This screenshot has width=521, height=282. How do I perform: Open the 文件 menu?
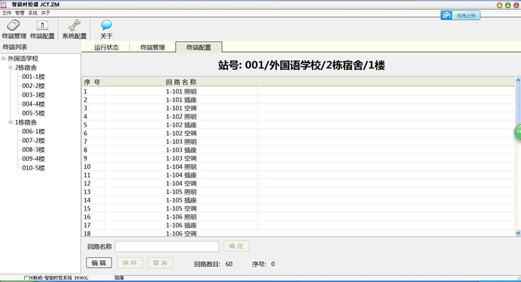tap(7, 13)
